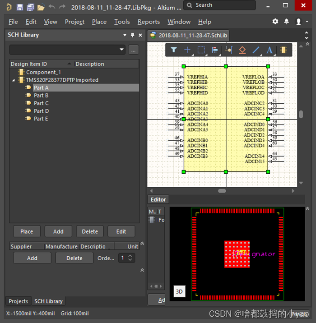Select Part C in the component tree
Viewport: 316px width, 323px height.
[x=41, y=103]
